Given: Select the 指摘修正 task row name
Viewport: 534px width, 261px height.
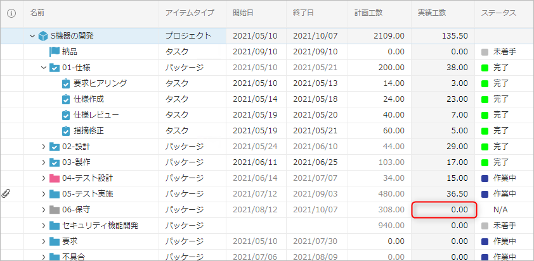Looking at the screenshot, I should pyautogui.click(x=88, y=131).
